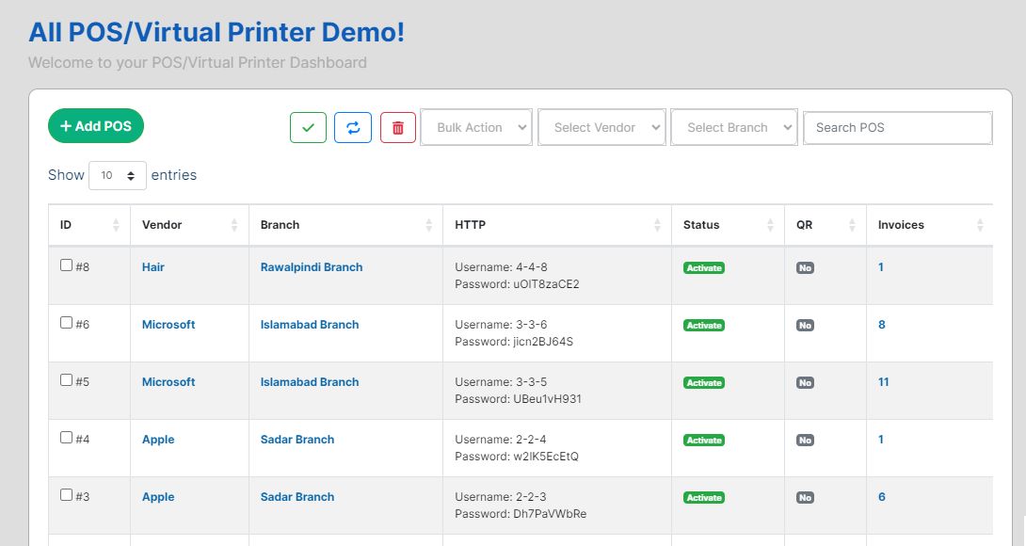
Task: Check the checkbox for row #8
Action: tap(67, 265)
